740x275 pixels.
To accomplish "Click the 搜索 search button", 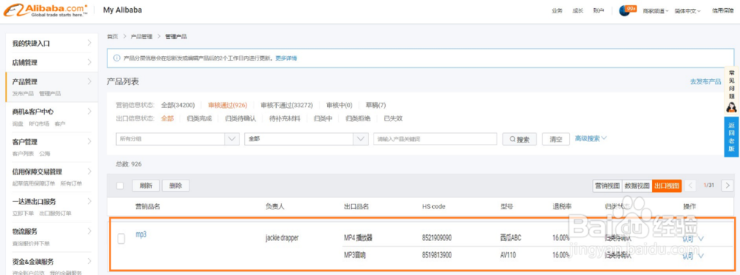I will click(x=519, y=139).
